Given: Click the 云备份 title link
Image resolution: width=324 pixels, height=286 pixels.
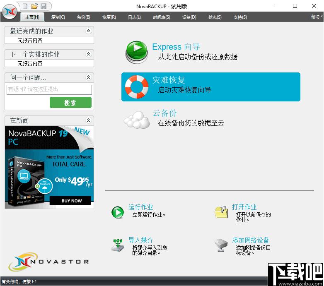Looking at the screenshot, I should [164, 113].
